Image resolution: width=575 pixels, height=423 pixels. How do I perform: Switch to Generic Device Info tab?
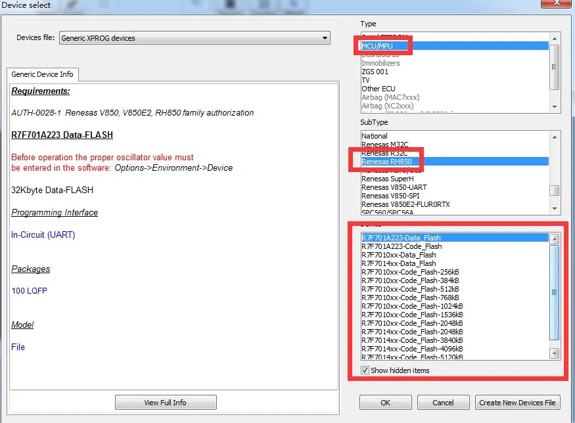(x=42, y=74)
